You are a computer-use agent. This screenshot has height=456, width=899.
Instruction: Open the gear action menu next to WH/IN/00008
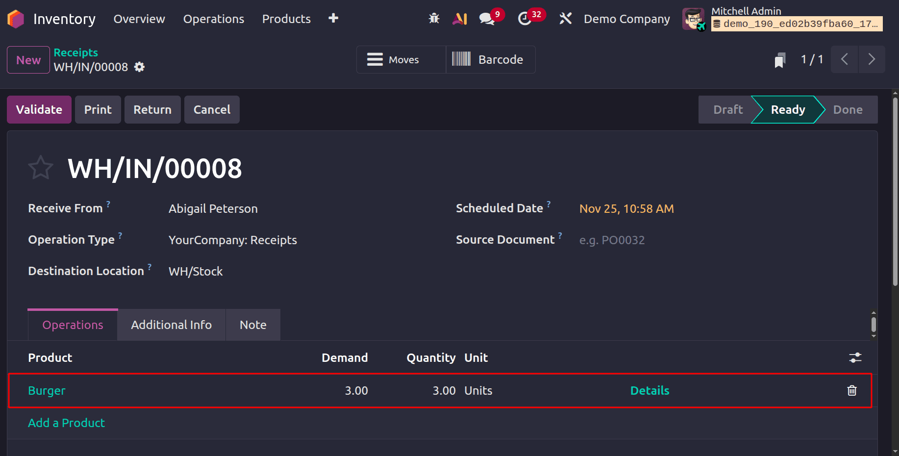[139, 67]
